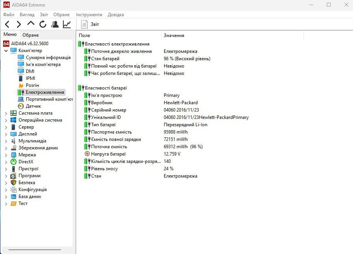Go forward with the right arrow icon
Viewport: 353px width, 254px height.
(x=19, y=24)
